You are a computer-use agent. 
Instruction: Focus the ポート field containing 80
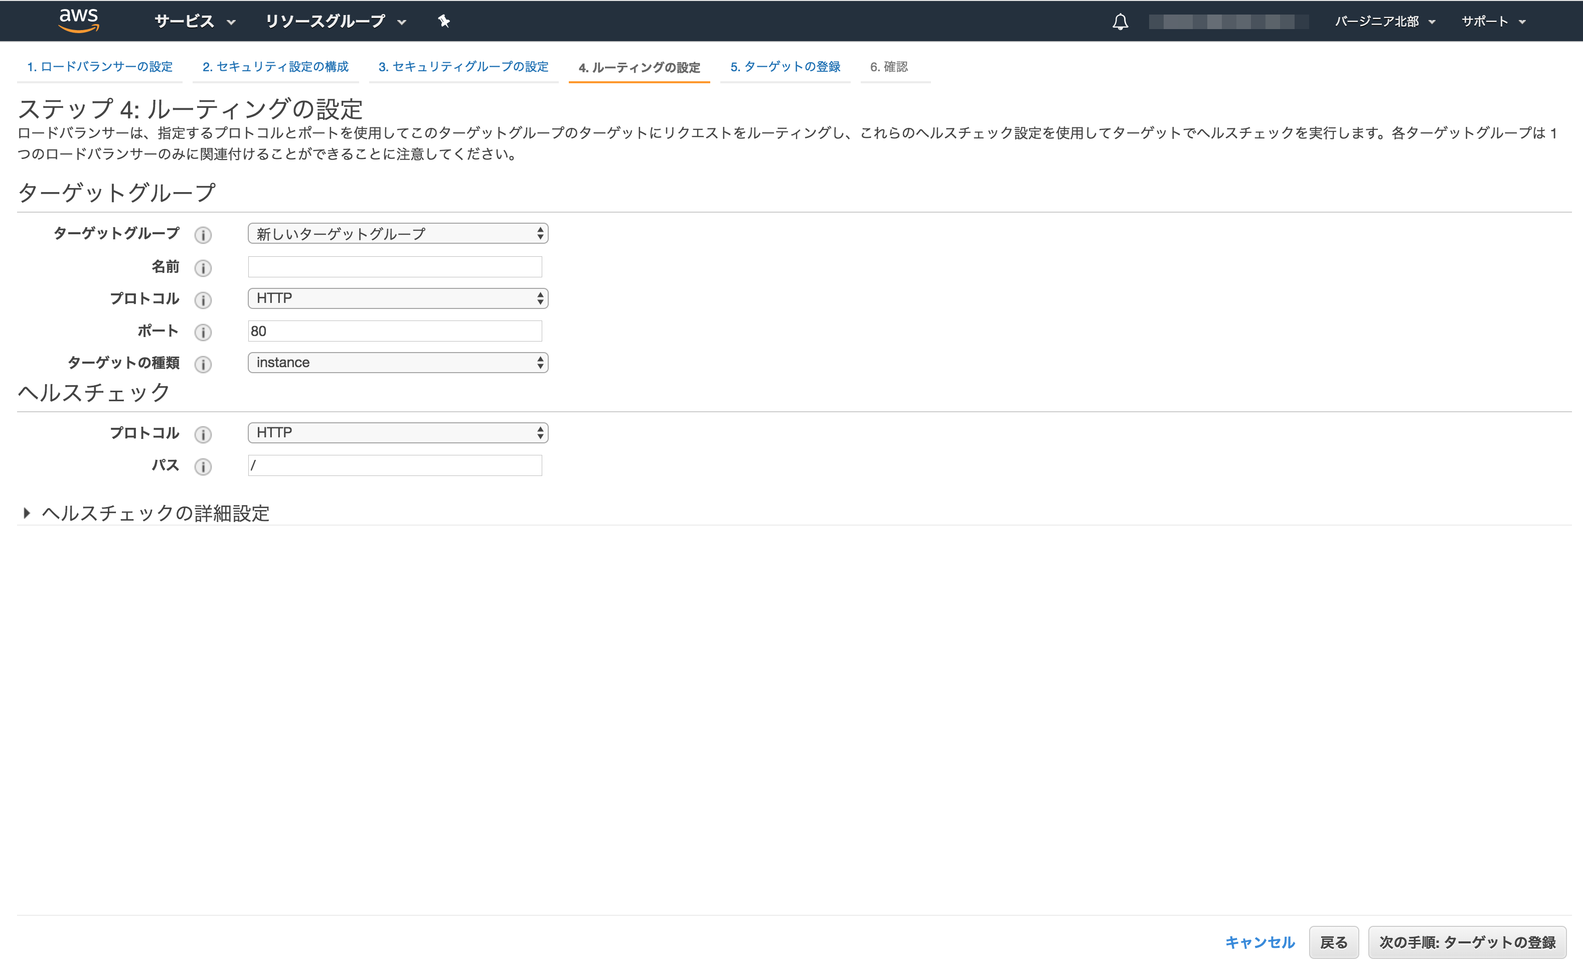(395, 331)
